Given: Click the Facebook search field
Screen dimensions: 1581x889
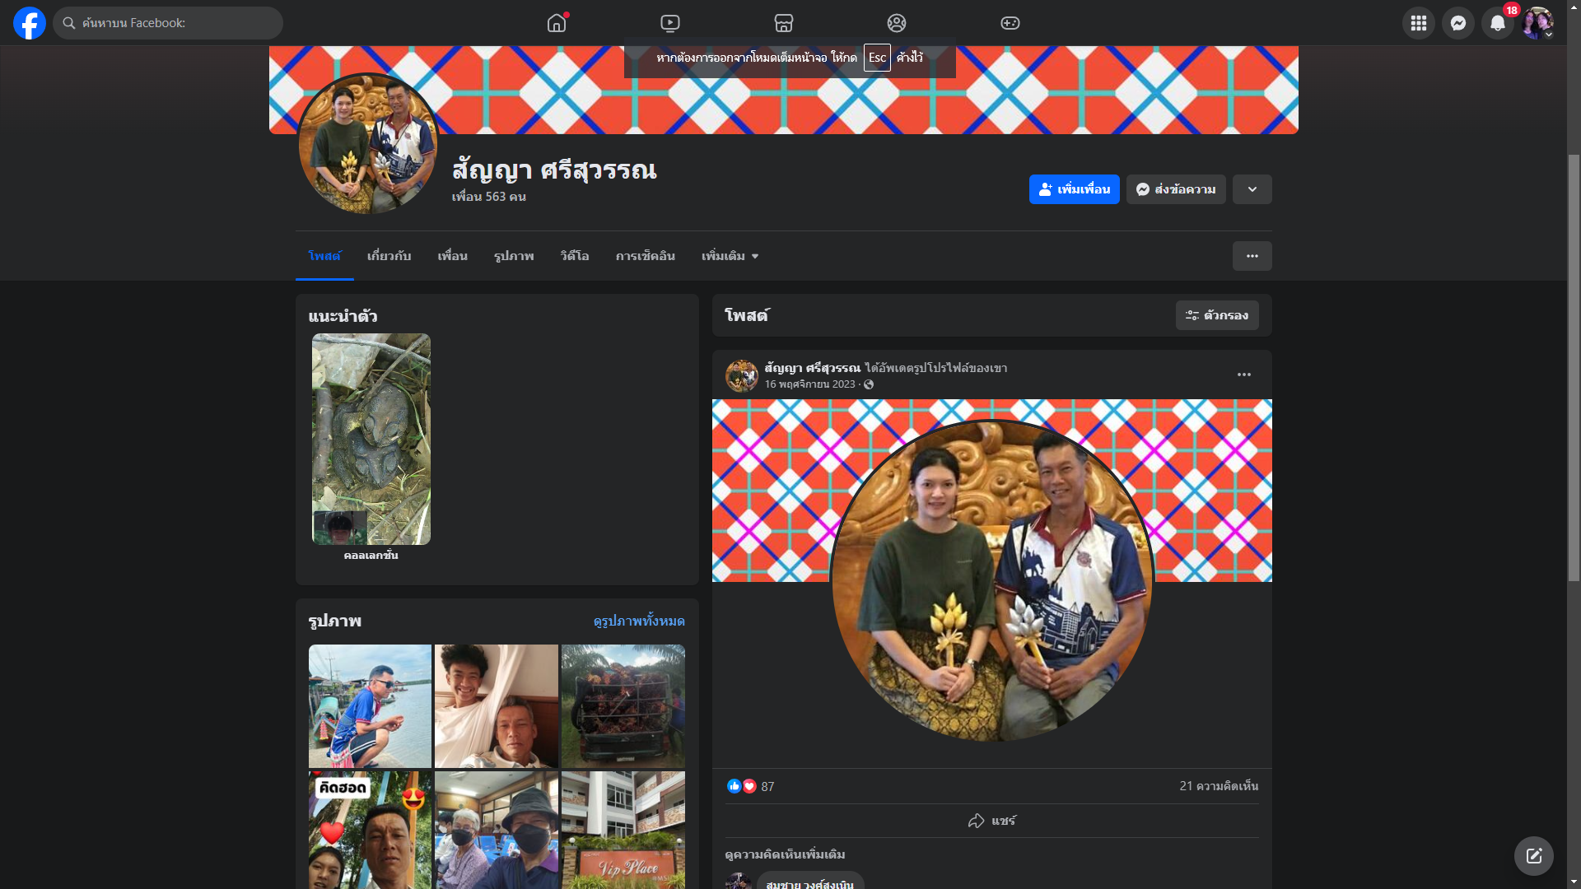Looking at the screenshot, I should tap(169, 23).
